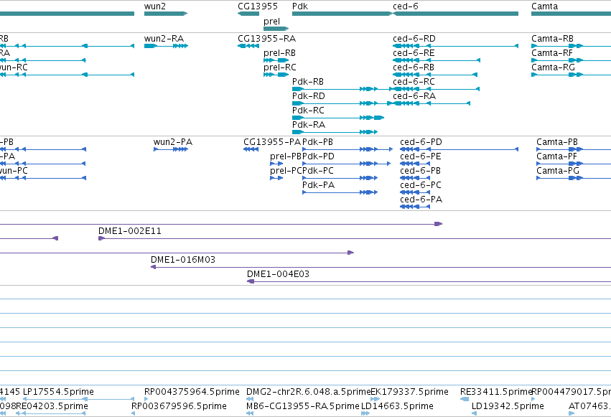Select the prel-RB transcript

pyautogui.click(x=276, y=60)
